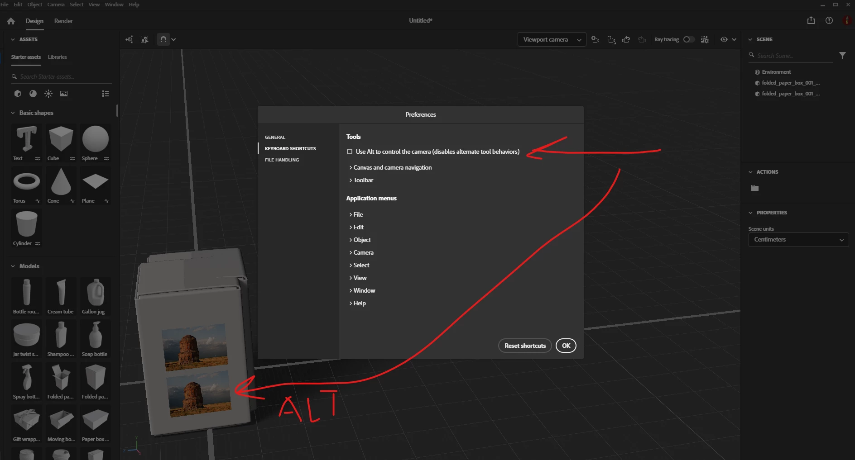
Task: Expand the Edit application menu shortcuts
Action: pos(356,227)
